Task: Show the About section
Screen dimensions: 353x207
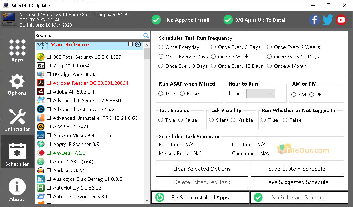Action: [x=17, y=190]
